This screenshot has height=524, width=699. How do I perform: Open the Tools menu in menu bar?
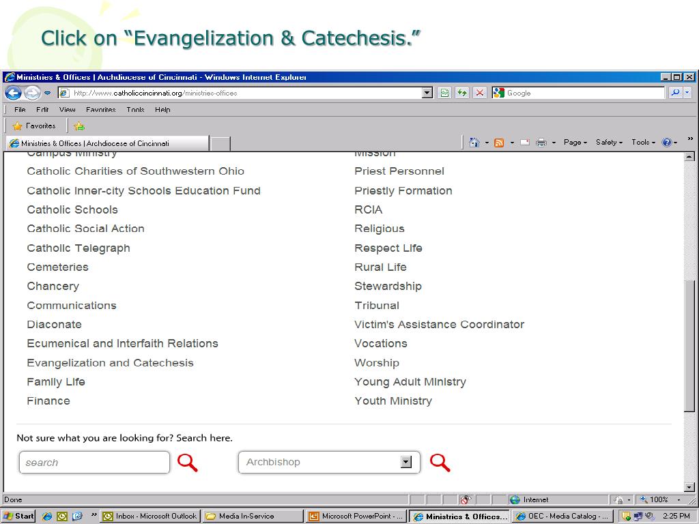[x=135, y=110]
